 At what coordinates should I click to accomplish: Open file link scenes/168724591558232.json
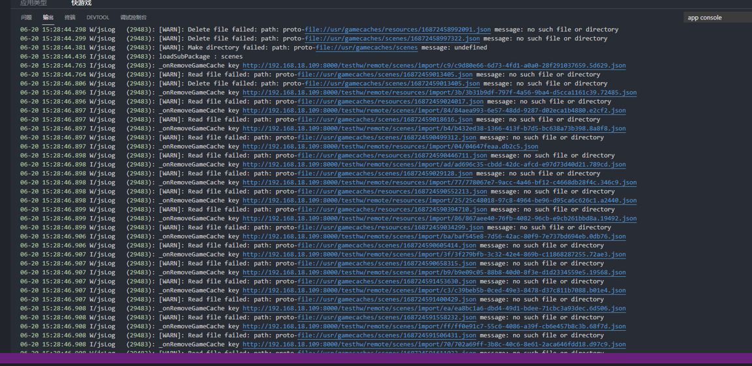coord(387,318)
